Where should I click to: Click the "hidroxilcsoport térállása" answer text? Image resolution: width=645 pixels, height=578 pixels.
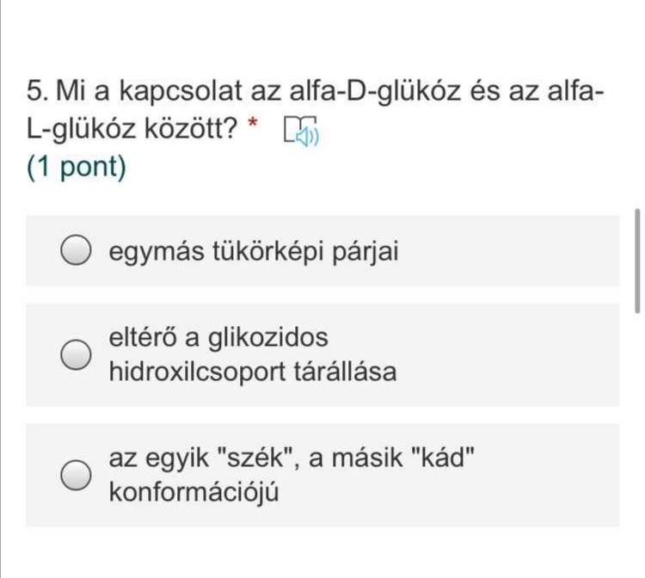[253, 372]
